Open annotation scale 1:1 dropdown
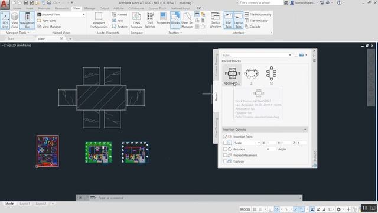The width and height of the screenshot is (378, 213). (331, 209)
